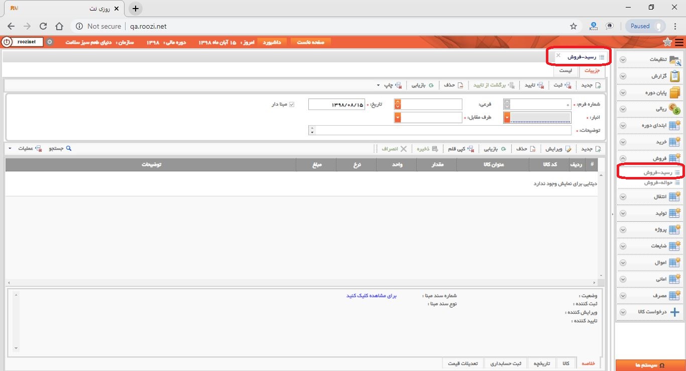Click the تولید production module icon
Viewport: 686px width, 371px height.
pos(675,213)
